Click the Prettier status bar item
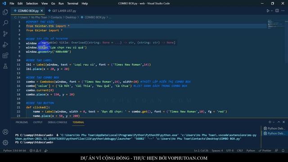The height and width of the screenshot is (162, 288). [265, 151]
